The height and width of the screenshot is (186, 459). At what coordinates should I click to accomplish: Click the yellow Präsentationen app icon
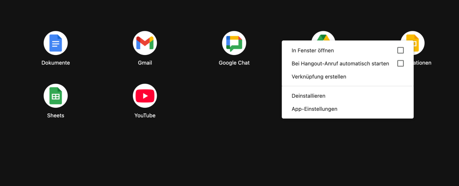pyautogui.click(x=419, y=43)
